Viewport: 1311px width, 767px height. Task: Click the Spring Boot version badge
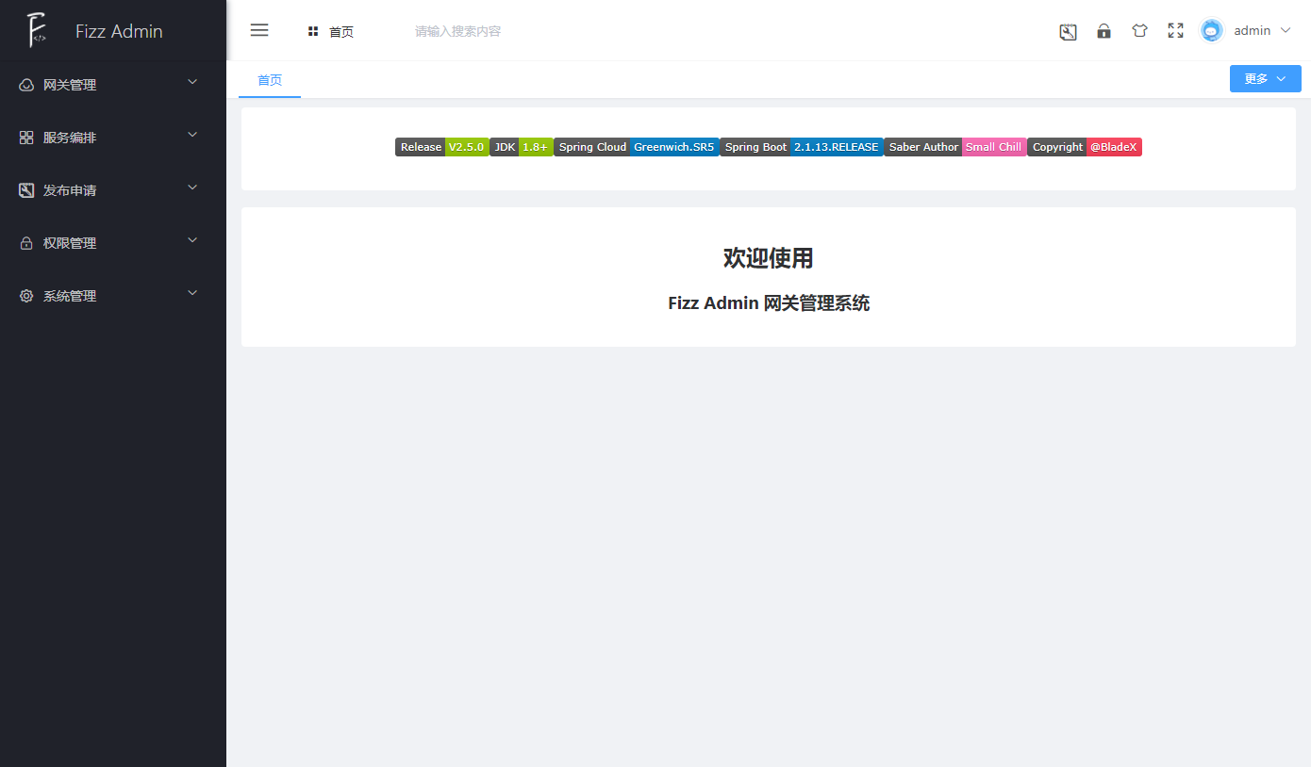tap(801, 147)
